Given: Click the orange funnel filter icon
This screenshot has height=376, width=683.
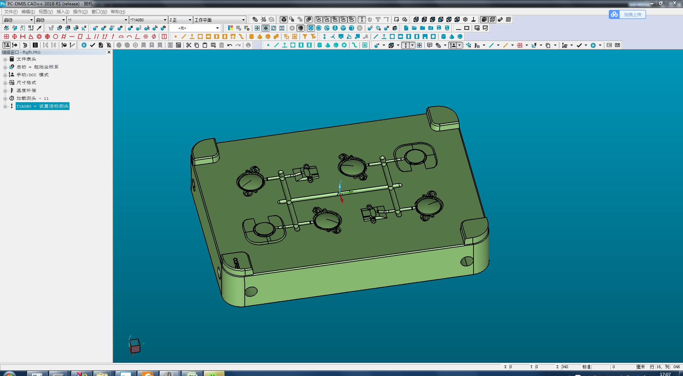Looking at the screenshot, I should (305, 37).
